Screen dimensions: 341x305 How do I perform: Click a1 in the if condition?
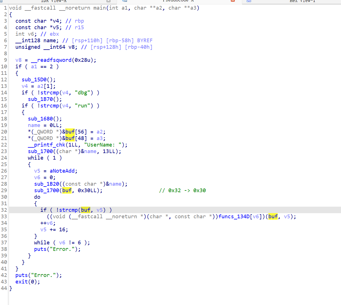34,67
